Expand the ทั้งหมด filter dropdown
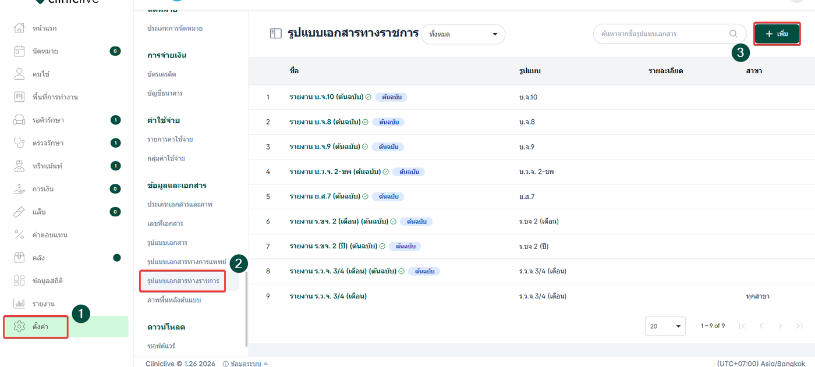Image resolution: width=815 pixels, height=367 pixels. pos(463,34)
